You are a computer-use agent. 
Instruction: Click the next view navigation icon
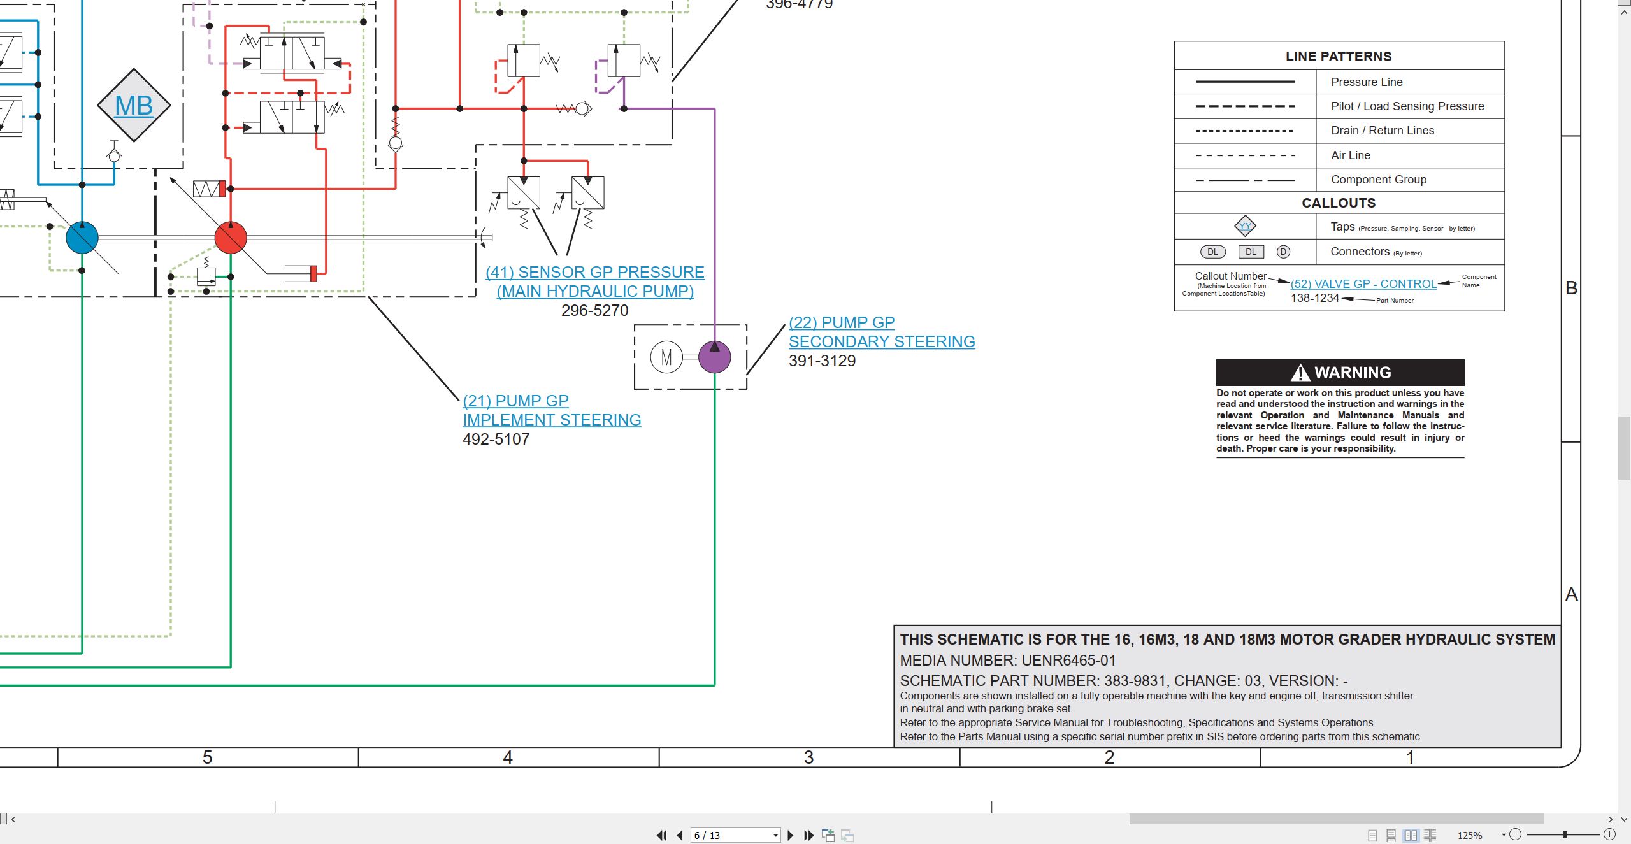847,835
